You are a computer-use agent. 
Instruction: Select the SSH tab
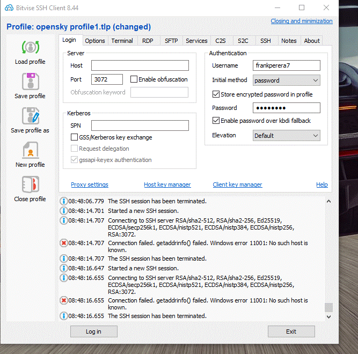coord(266,41)
